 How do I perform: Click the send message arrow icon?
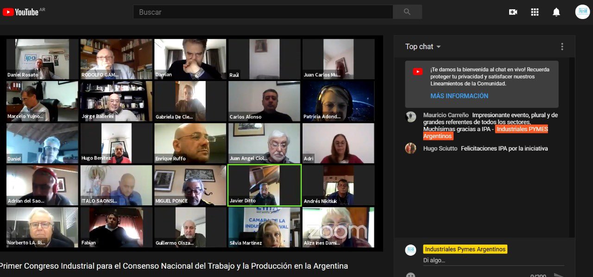click(x=559, y=275)
